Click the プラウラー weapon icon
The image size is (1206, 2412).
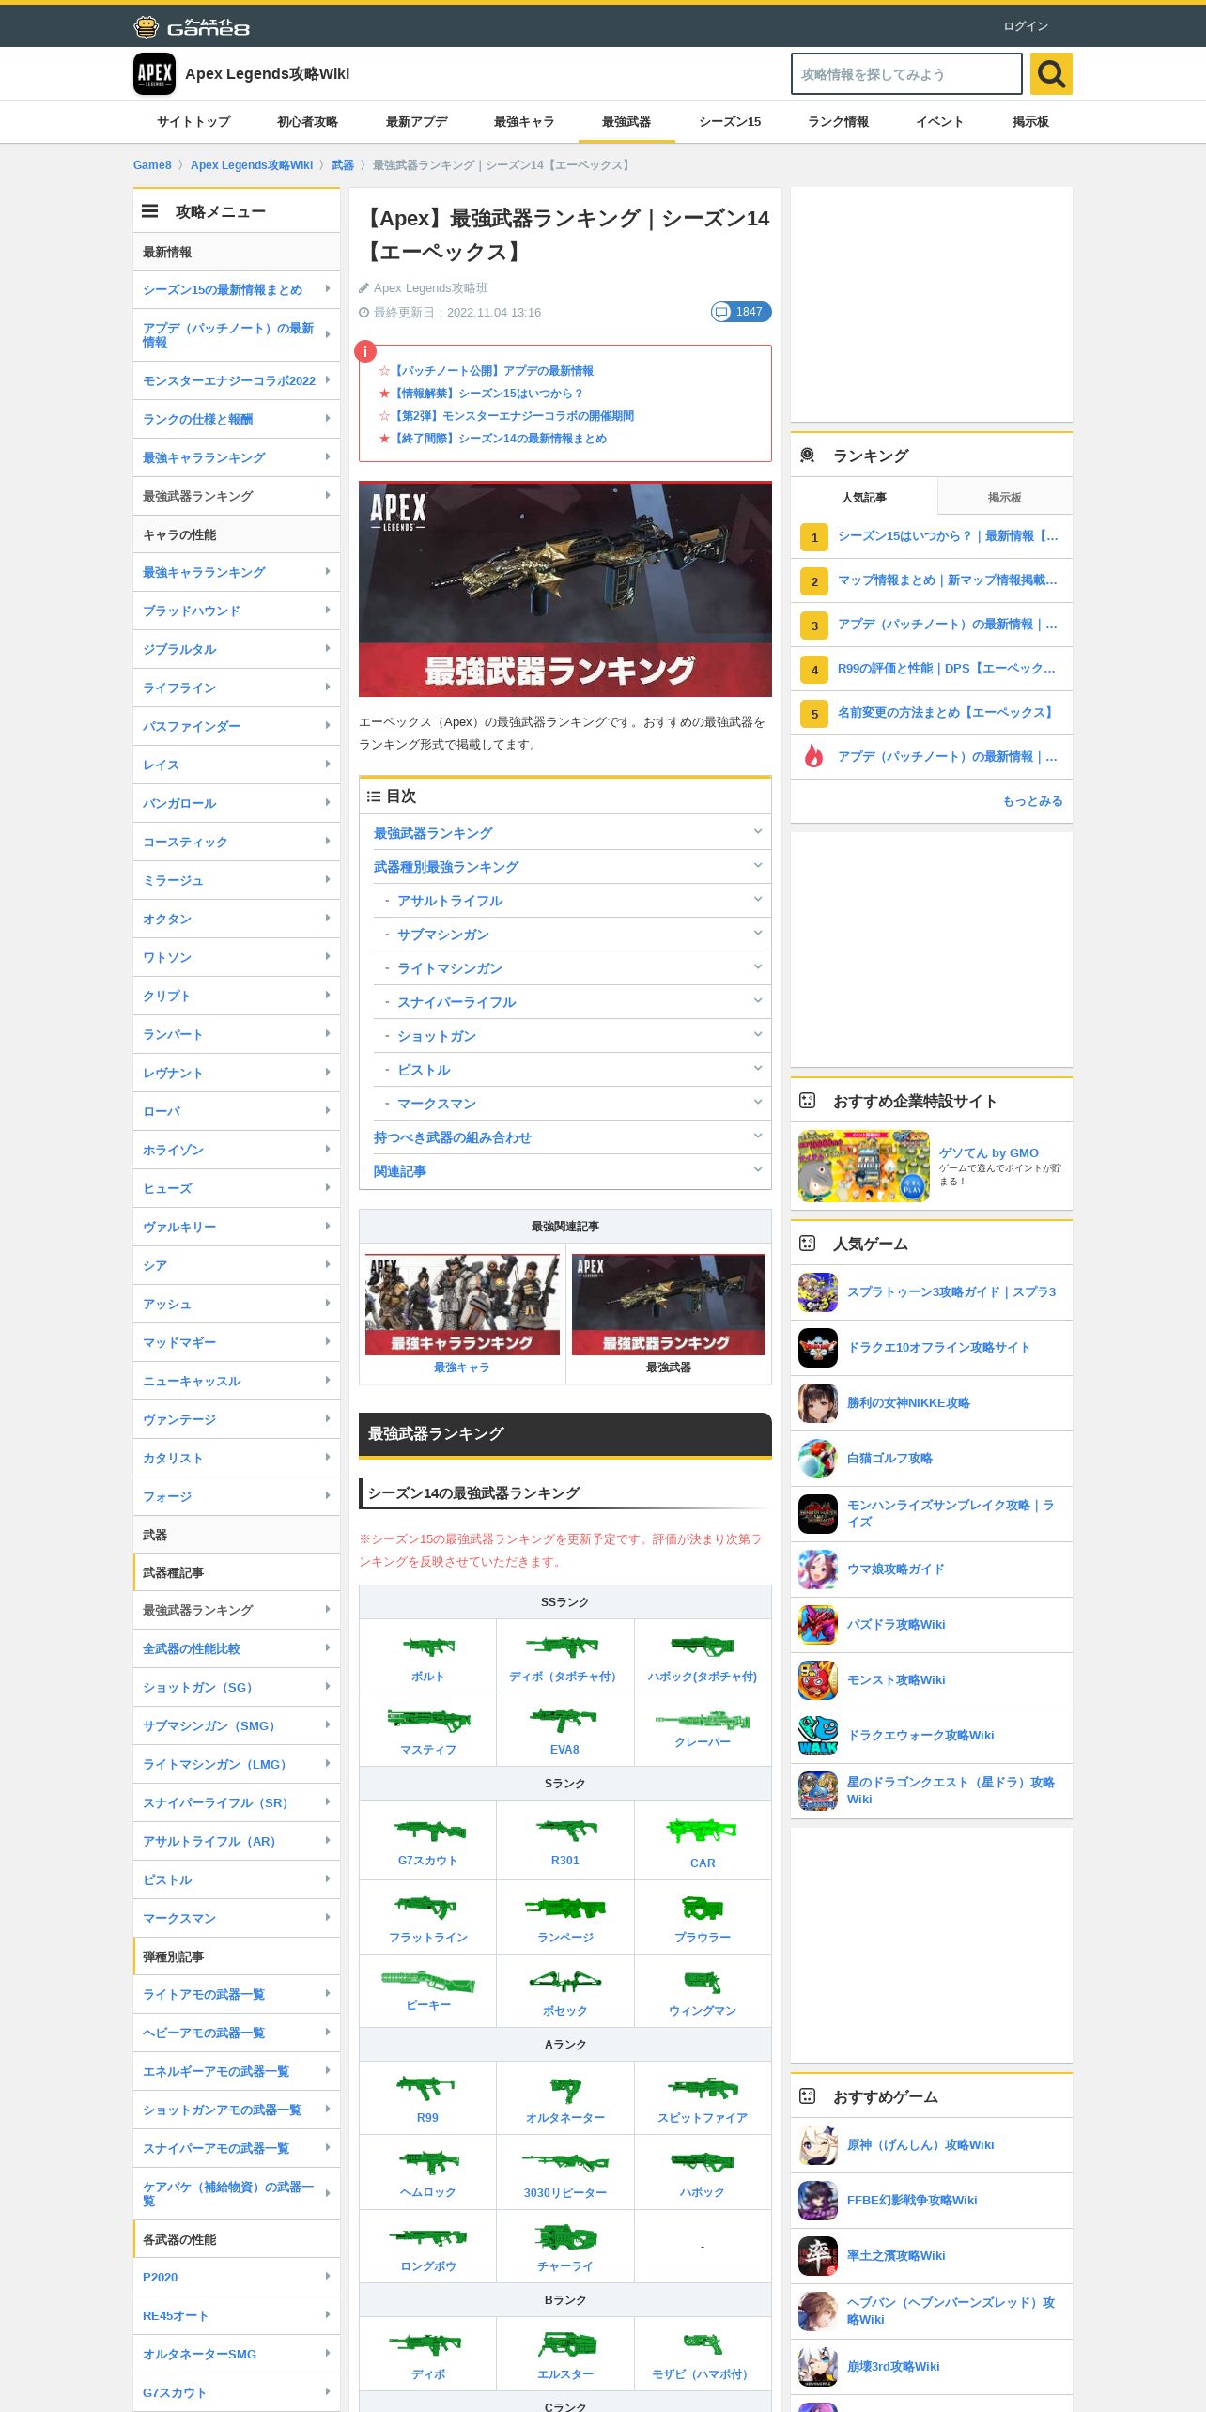coord(703,1907)
